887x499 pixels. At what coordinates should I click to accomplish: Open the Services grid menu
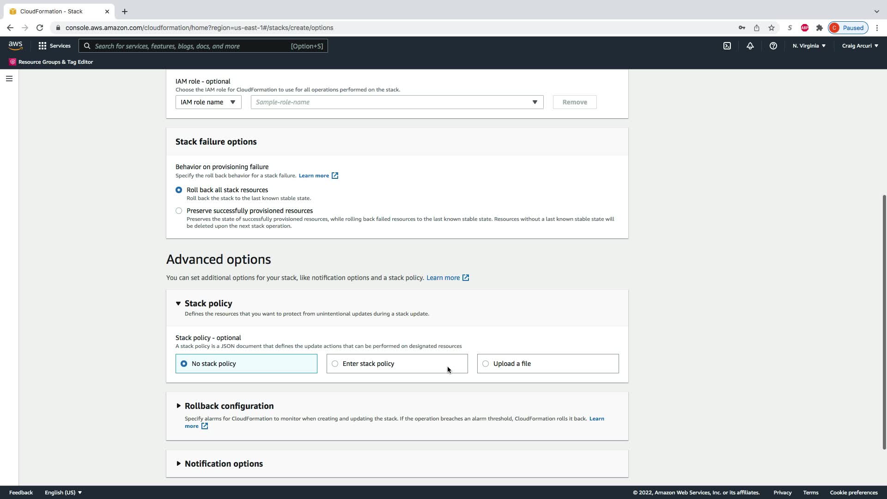(x=55, y=46)
